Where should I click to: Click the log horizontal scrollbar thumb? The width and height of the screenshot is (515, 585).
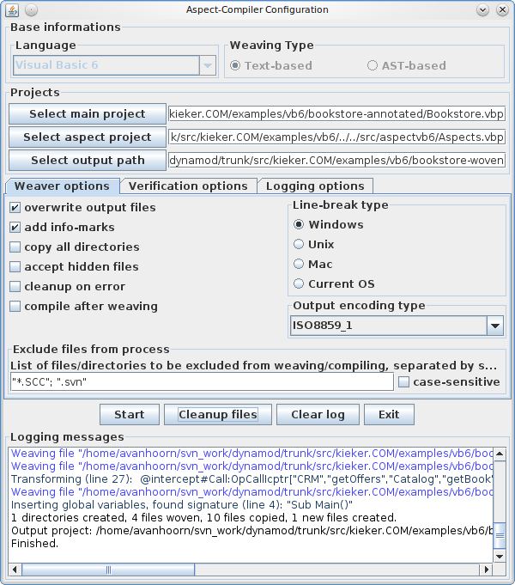[108, 570]
